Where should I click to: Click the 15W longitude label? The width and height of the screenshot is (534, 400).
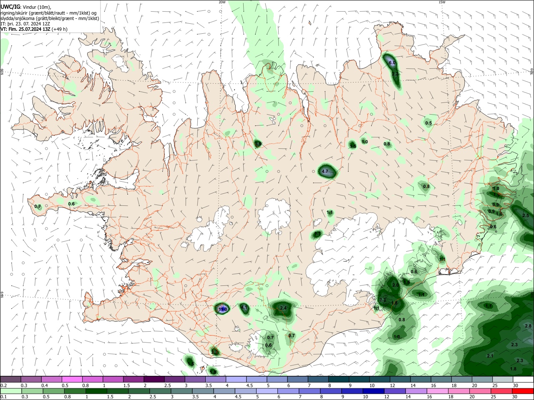click(442, 2)
